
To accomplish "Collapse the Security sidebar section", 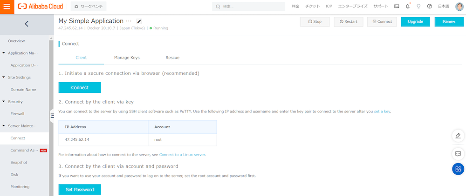I will 4,101.
